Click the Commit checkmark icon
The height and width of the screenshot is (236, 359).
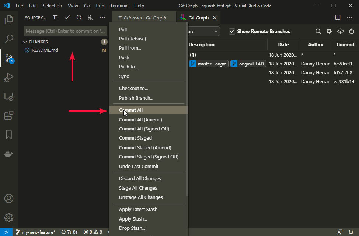(x=67, y=18)
